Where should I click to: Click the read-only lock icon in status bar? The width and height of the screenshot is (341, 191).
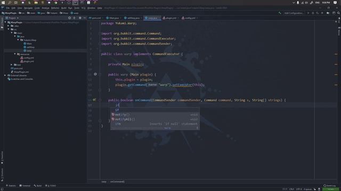(315, 189)
